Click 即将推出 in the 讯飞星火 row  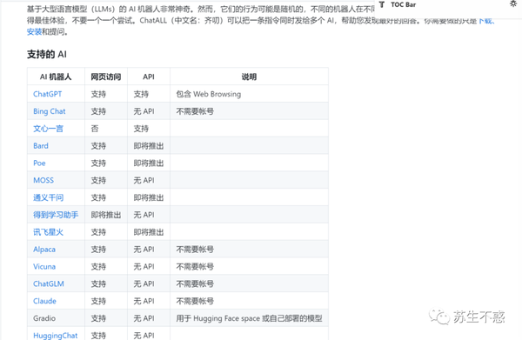149,232
